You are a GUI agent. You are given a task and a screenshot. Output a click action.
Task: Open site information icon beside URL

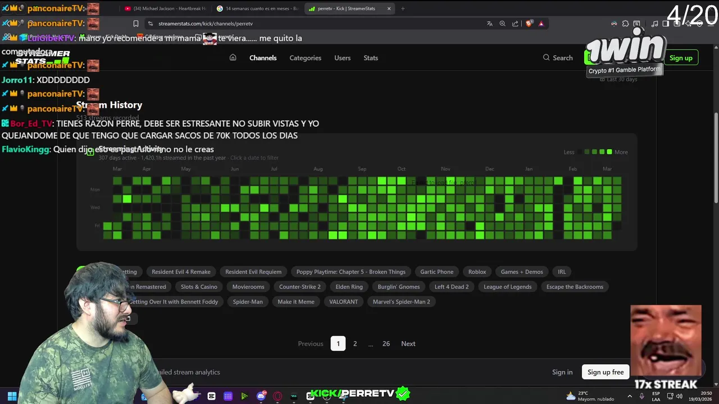coord(150,24)
